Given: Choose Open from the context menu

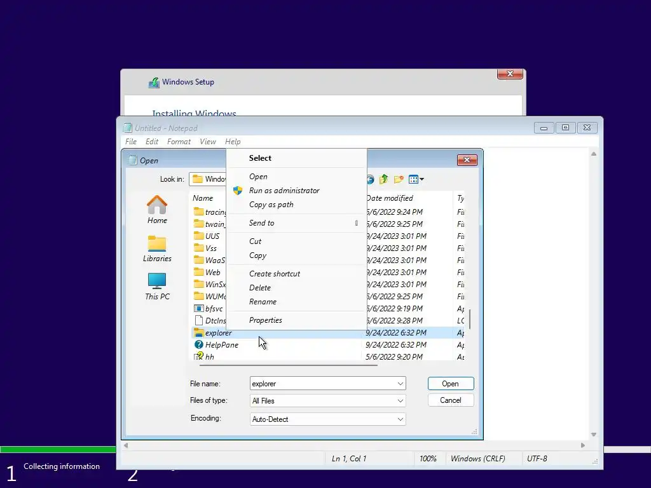Looking at the screenshot, I should point(296,177).
